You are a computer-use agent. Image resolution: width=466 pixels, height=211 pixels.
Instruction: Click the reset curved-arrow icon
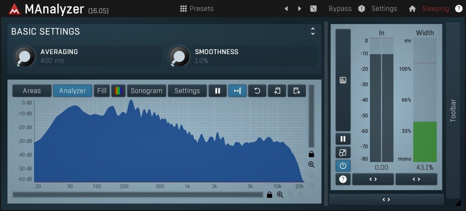tap(257, 91)
